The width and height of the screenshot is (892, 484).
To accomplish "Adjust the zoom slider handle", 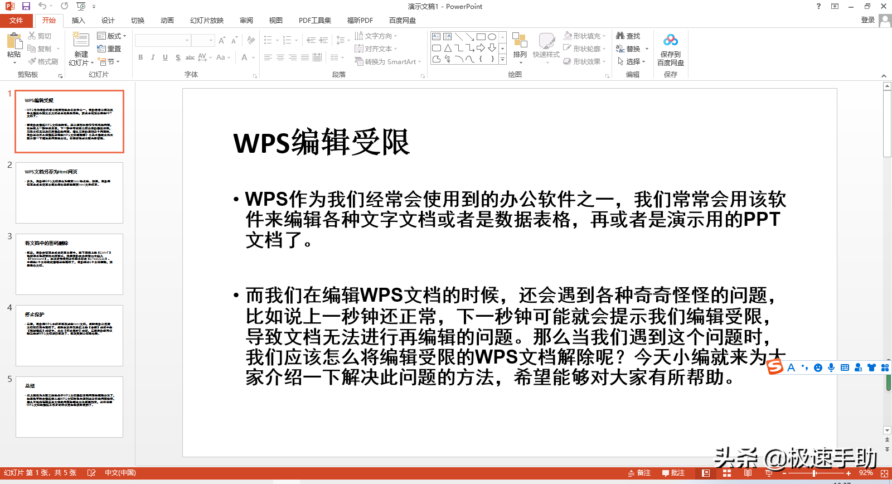I will point(815,473).
